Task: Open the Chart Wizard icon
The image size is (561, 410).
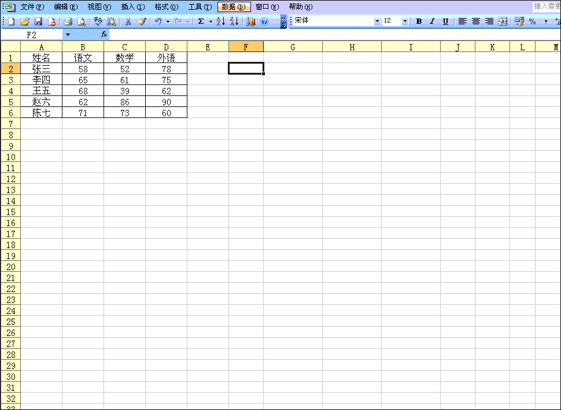Action: [x=251, y=21]
